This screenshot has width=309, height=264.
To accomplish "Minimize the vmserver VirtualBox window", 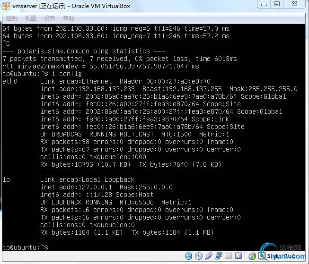I will point(264,4).
